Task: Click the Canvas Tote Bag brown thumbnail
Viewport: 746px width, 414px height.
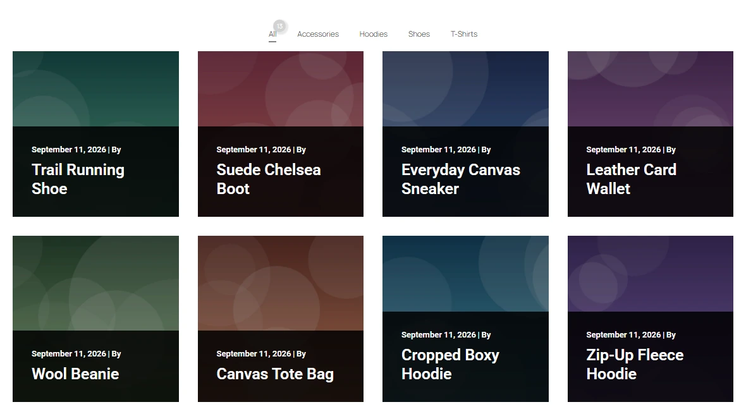Action: coord(281,283)
